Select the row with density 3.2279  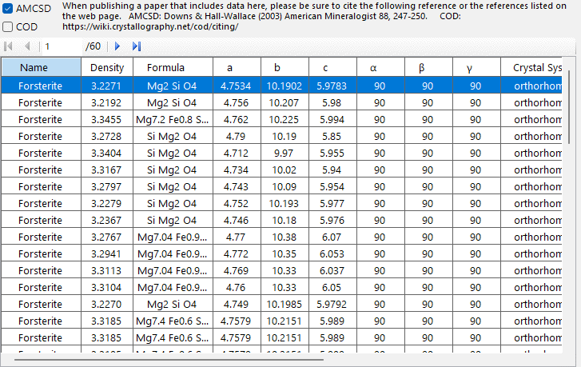point(281,204)
